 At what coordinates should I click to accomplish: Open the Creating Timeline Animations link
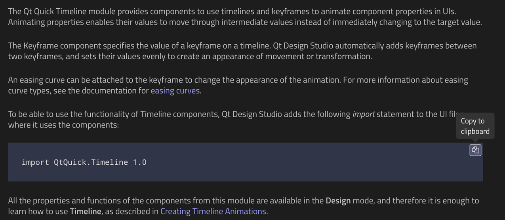click(x=213, y=211)
